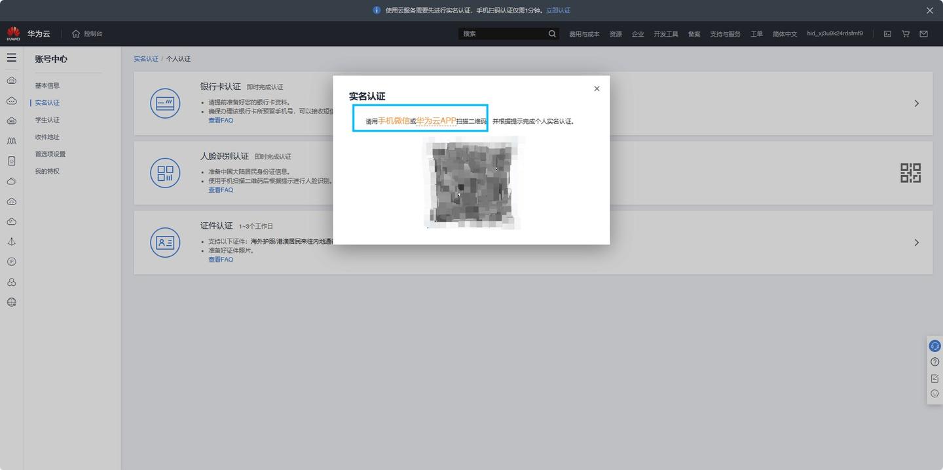Click the blurred QR code image in the dialog
Viewport: 943px width, 470px height.
pyautogui.click(x=472, y=182)
